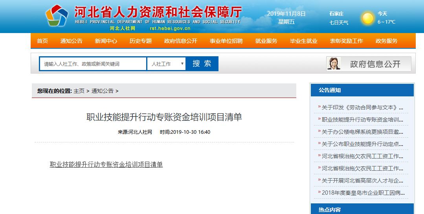Open 表彰奖励工作 menu item
The height and width of the screenshot is (214, 424).
point(347,41)
